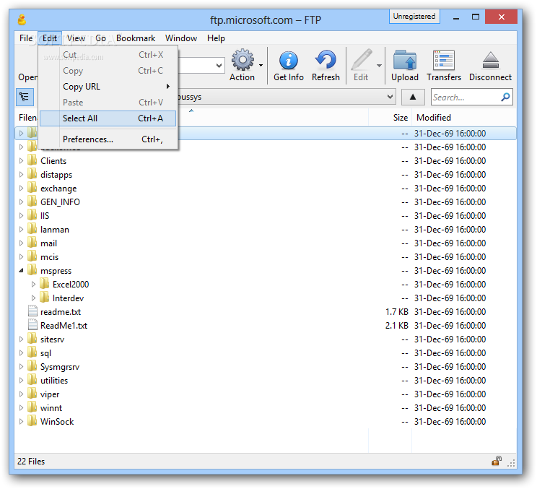The image size is (537, 489).
Task: Open the File menu
Action: 26,38
